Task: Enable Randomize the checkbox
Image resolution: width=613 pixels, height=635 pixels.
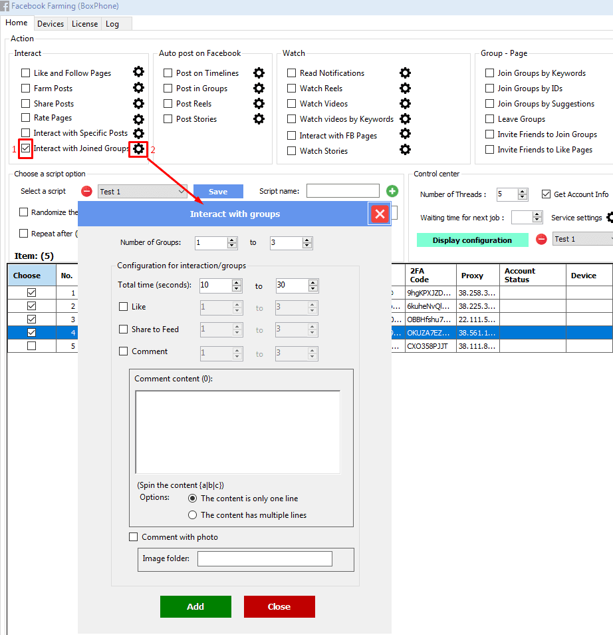Action: 24,212
